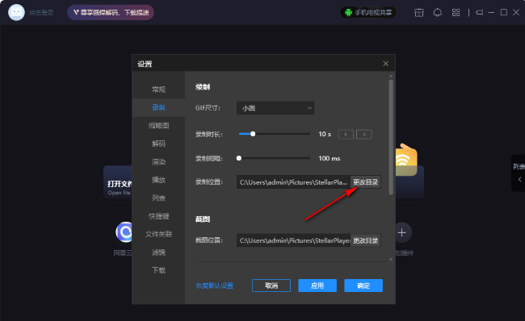Click the recording duration slider handle
This screenshot has height=321, width=525.
253,134
